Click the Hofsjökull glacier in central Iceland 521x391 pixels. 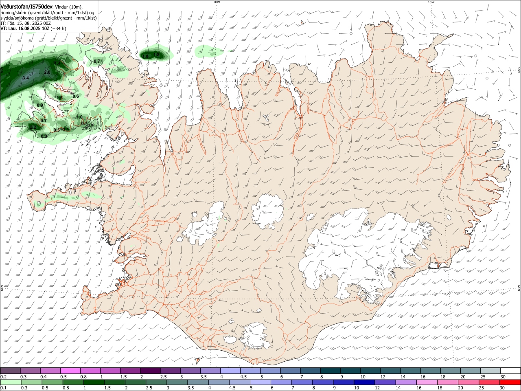(267, 211)
